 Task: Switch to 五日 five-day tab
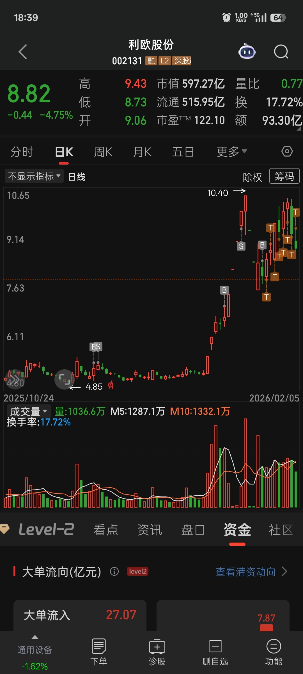click(x=183, y=152)
